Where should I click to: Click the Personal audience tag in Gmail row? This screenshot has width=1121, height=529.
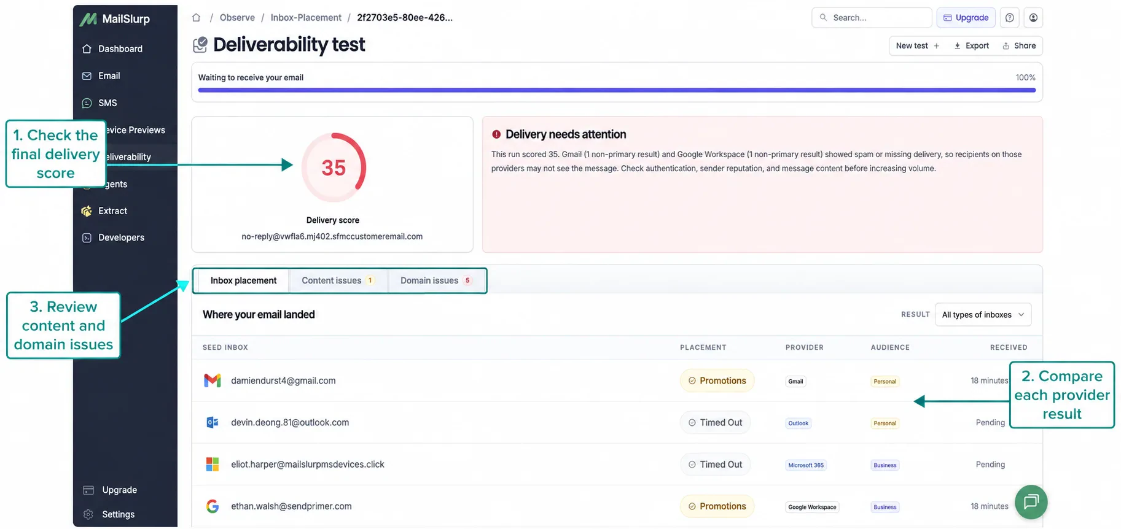pyautogui.click(x=885, y=382)
